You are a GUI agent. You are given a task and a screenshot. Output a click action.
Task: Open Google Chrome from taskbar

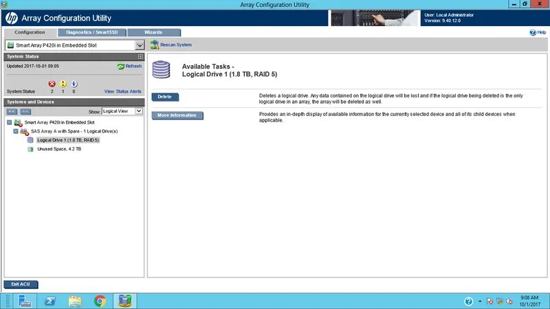tap(100, 301)
